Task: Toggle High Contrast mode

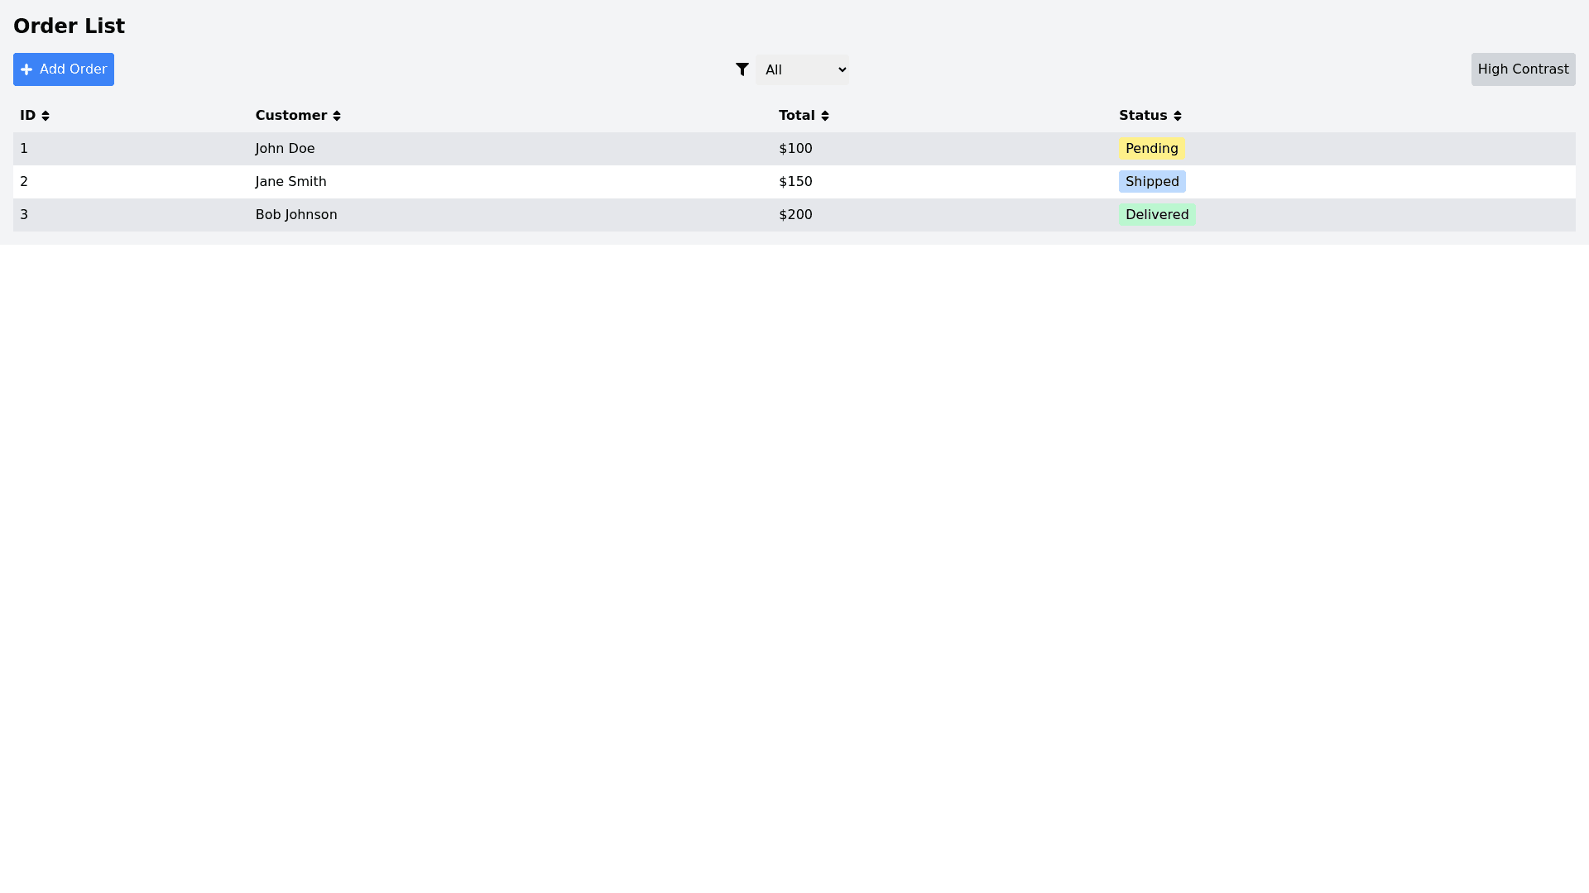Action: [x=1523, y=69]
